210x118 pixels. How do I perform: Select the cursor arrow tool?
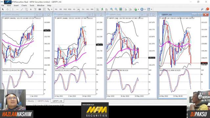tap(3, 9)
